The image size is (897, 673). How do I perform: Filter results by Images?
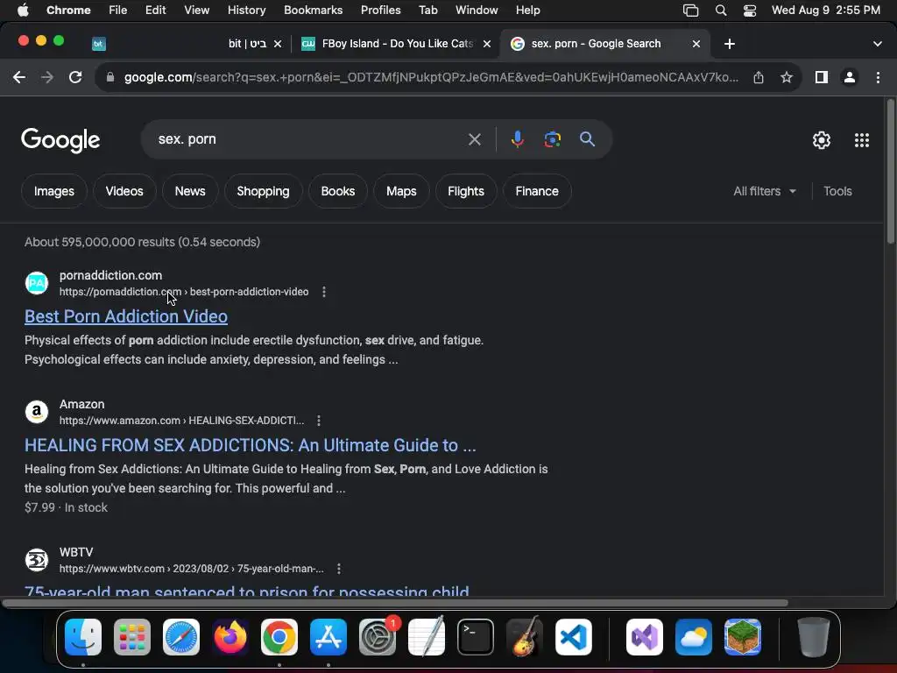53,191
